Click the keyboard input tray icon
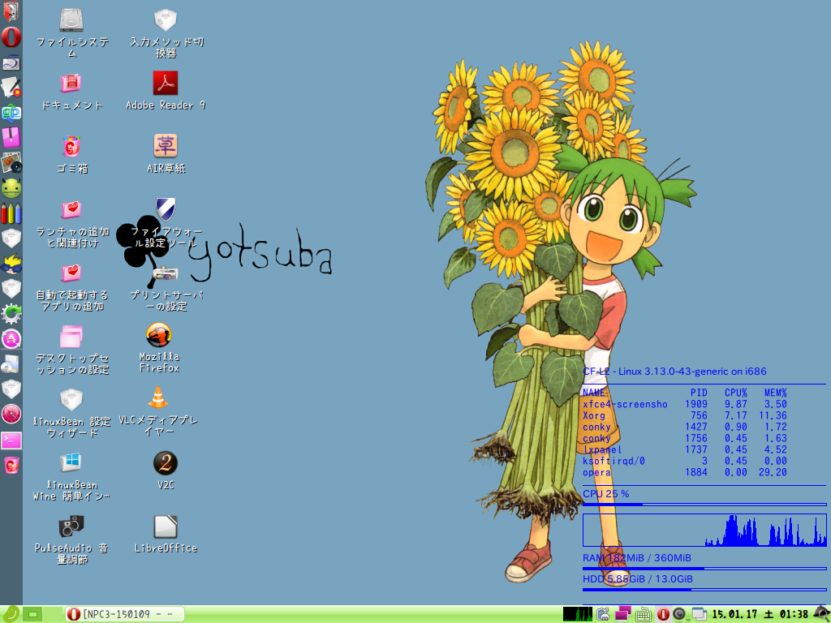 point(644,615)
